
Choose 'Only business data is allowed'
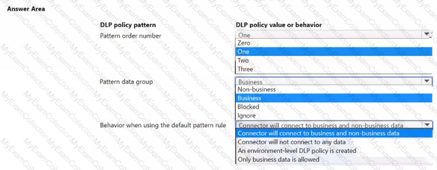click(x=278, y=160)
